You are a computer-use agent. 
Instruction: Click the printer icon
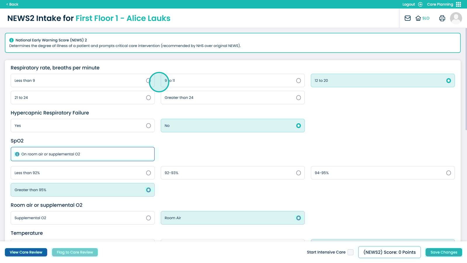442,18
